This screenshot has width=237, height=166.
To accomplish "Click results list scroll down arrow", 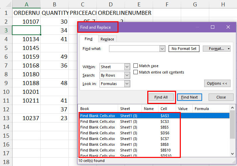I will coord(233,154).
